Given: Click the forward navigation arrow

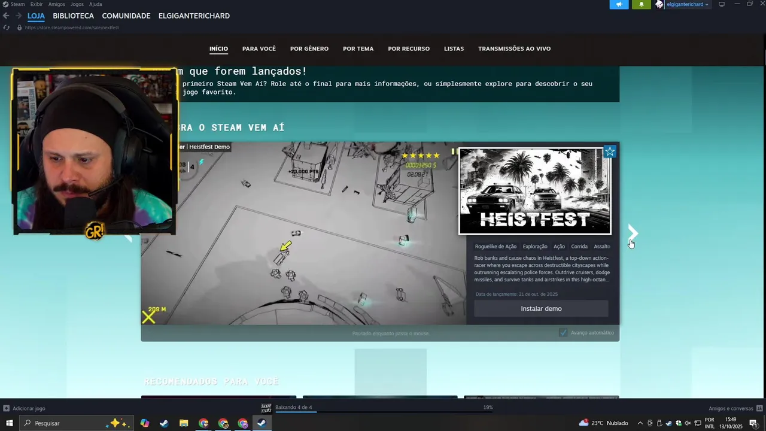Looking at the screenshot, I should (x=19, y=16).
